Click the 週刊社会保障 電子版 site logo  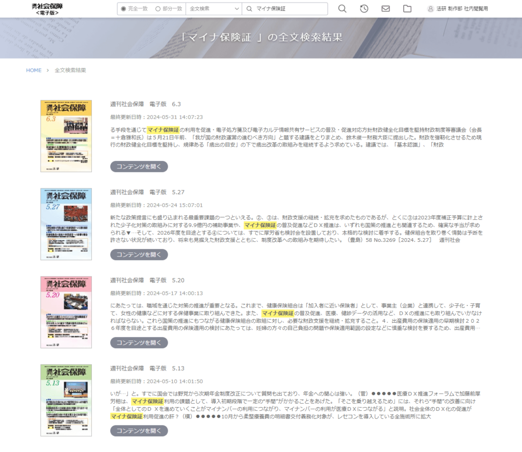tap(47, 8)
